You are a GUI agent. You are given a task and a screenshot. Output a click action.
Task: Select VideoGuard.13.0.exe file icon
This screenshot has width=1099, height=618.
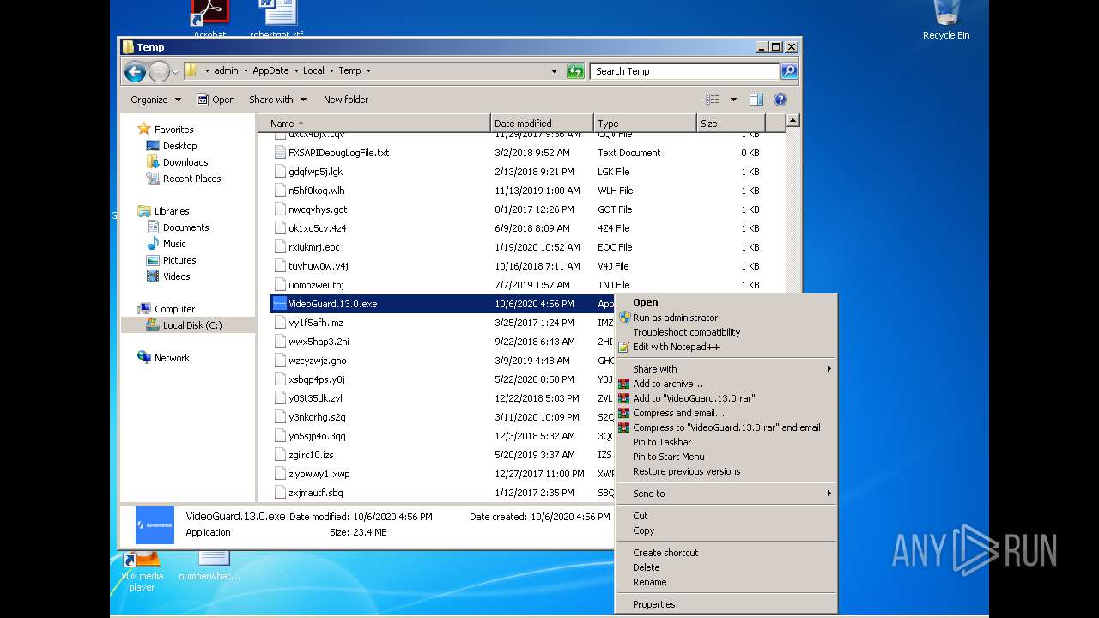coord(279,304)
